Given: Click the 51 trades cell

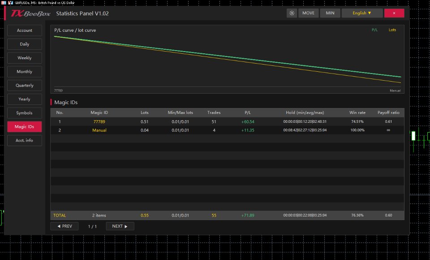Looking at the screenshot, I should pyautogui.click(x=214, y=121).
